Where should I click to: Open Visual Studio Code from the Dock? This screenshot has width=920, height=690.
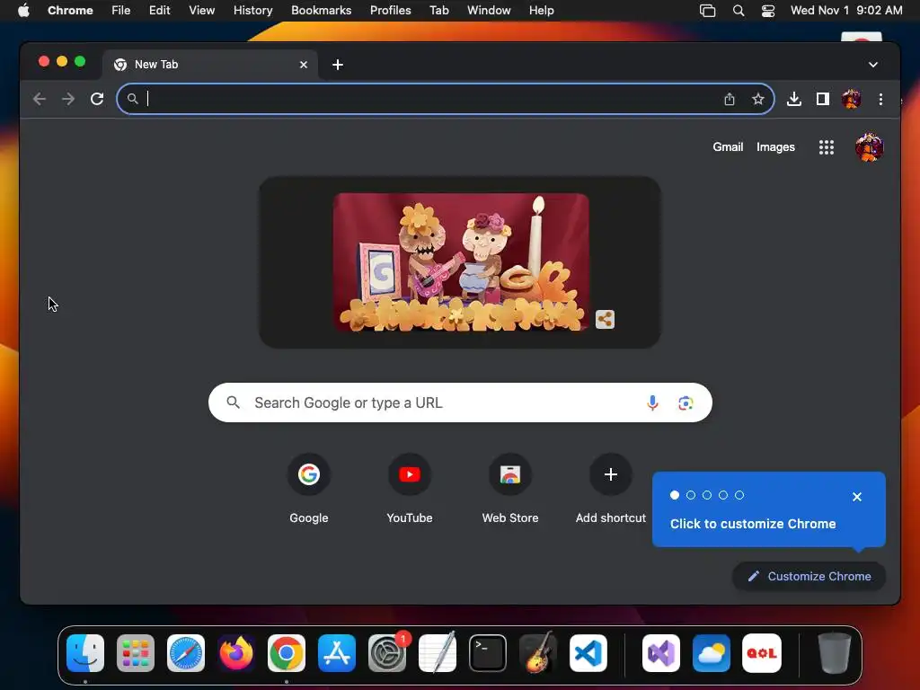coord(588,653)
